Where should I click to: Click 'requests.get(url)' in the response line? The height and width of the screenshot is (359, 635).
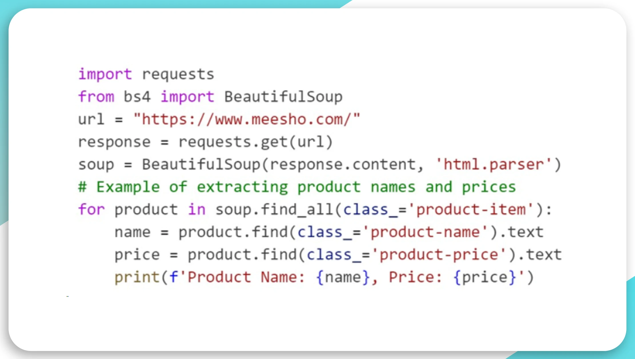(256, 142)
